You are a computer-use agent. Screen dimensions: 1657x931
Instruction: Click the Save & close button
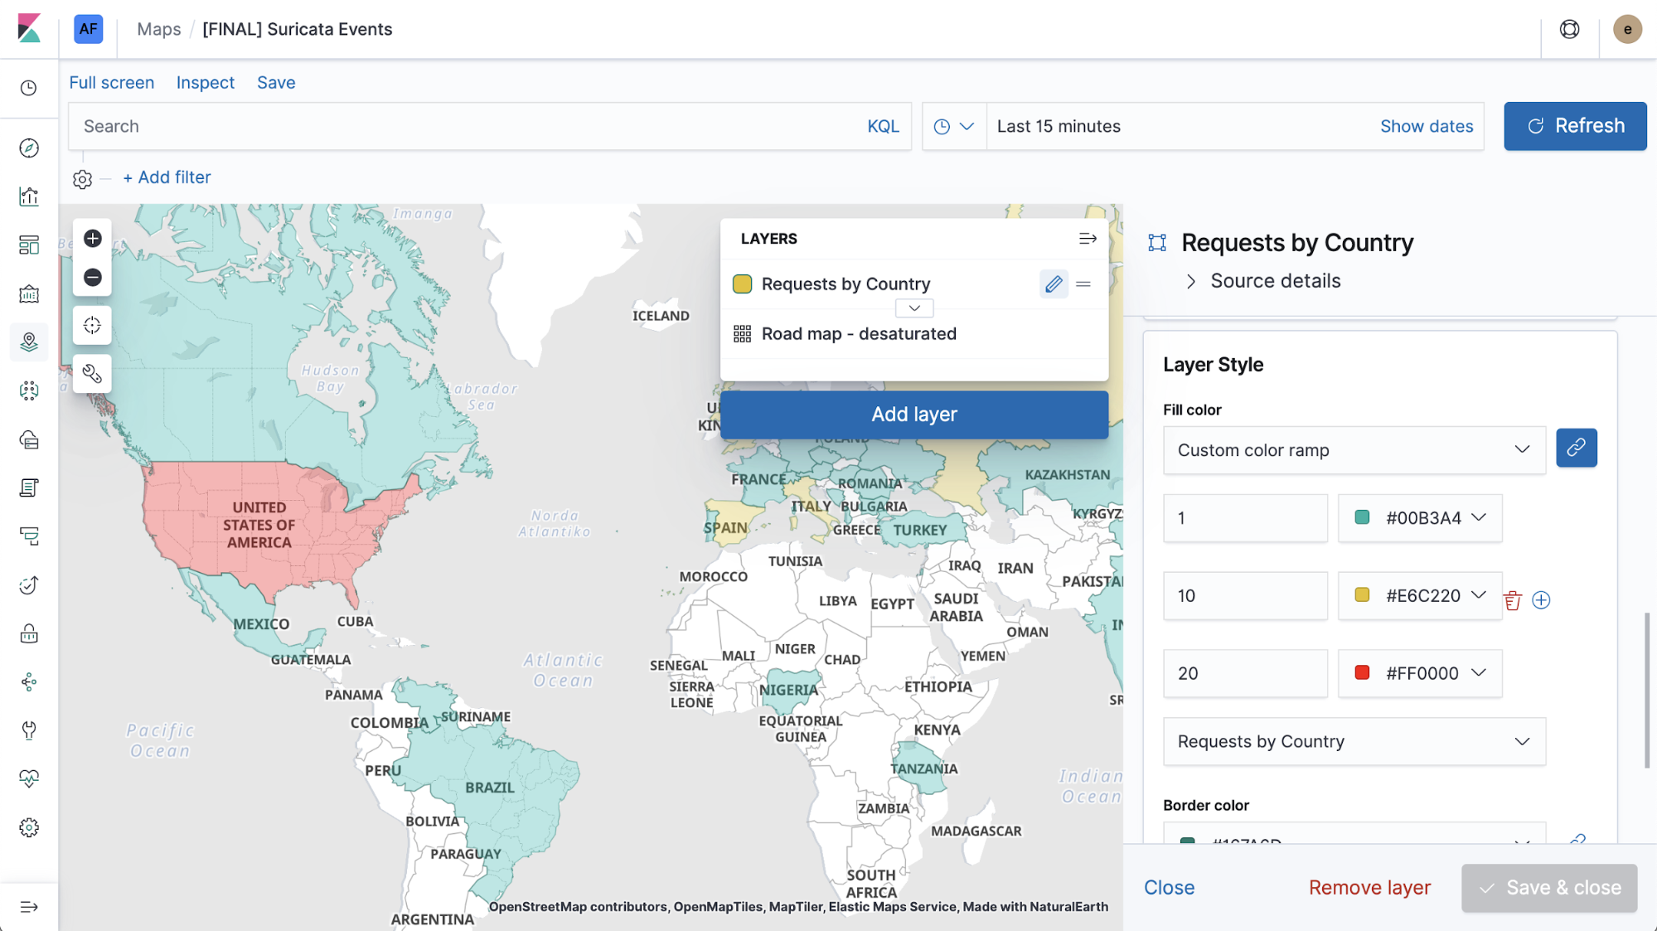(x=1549, y=888)
